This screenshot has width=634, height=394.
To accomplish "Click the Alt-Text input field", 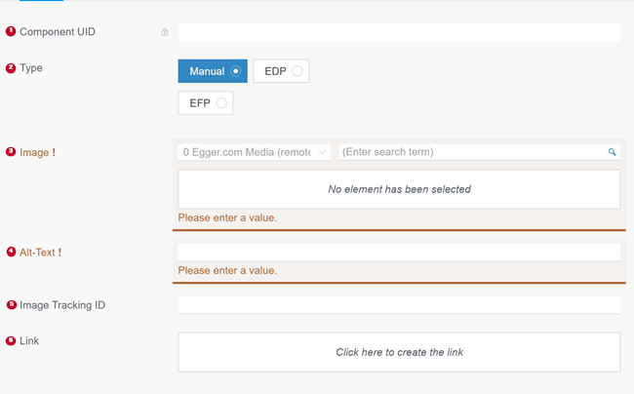I will click(399, 253).
